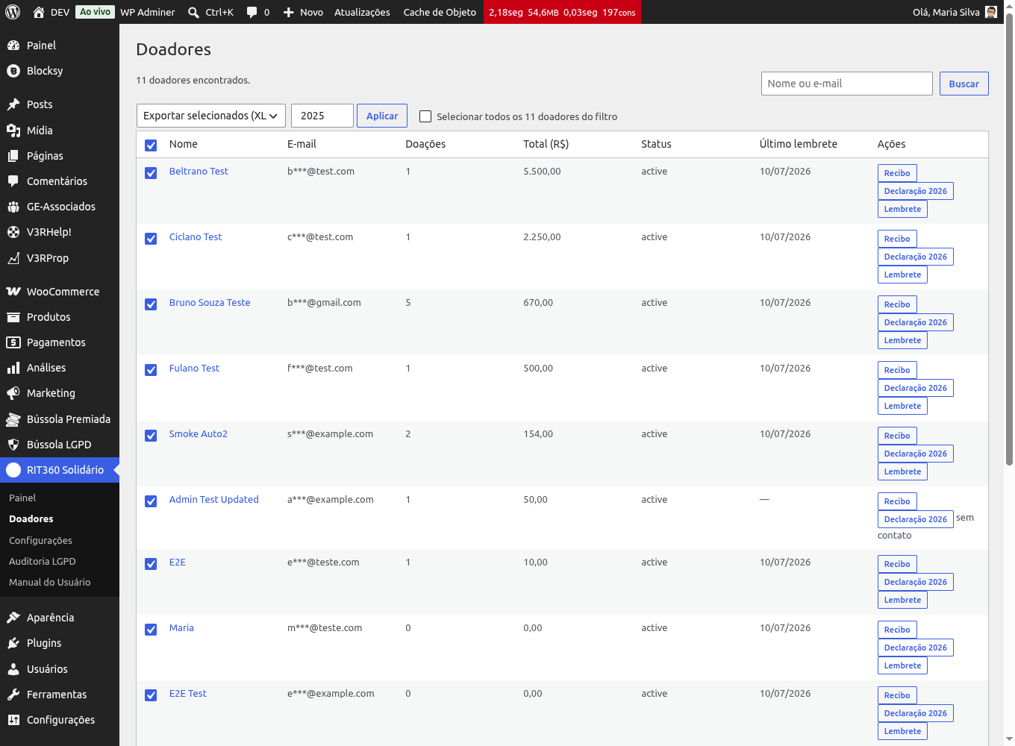The width and height of the screenshot is (1015, 746).
Task: Click the Ctrl+K search magnifier icon
Action: (x=193, y=12)
